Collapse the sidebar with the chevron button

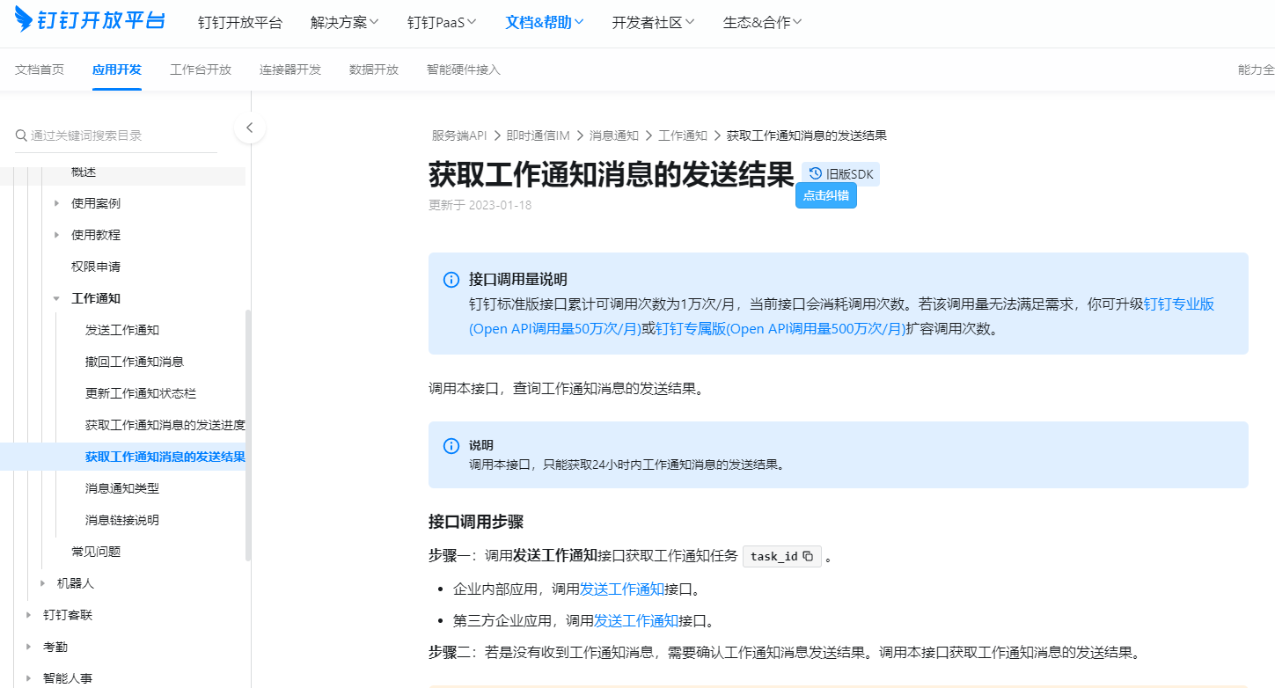point(250,128)
